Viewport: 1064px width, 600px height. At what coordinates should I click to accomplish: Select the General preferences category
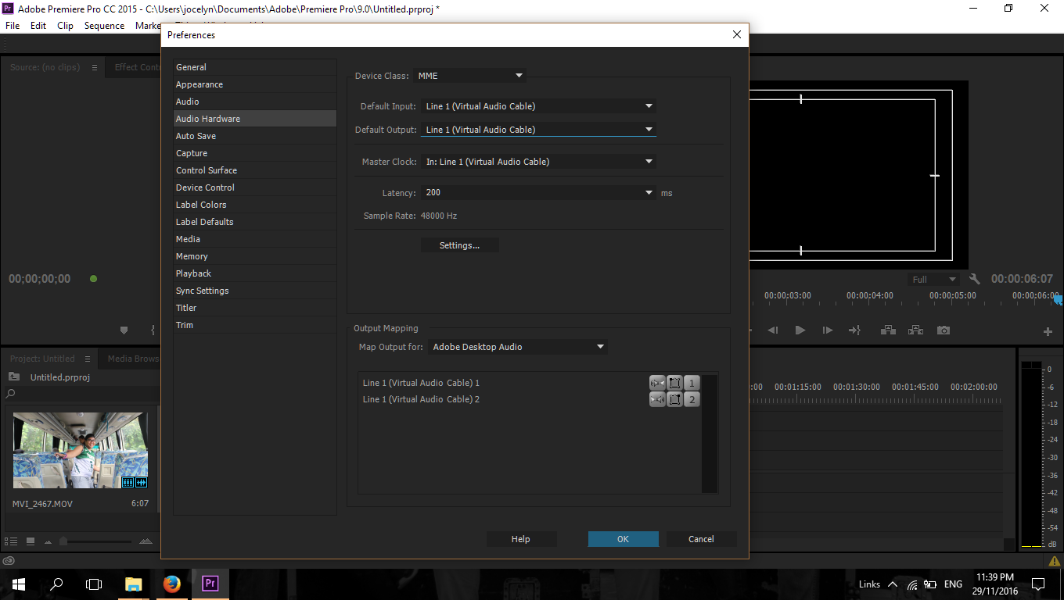point(255,67)
